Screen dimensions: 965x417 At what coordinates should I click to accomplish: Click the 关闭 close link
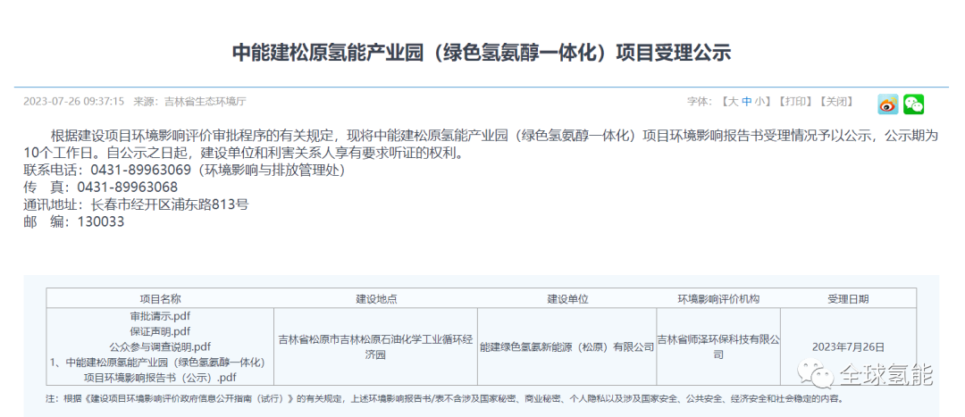point(835,102)
